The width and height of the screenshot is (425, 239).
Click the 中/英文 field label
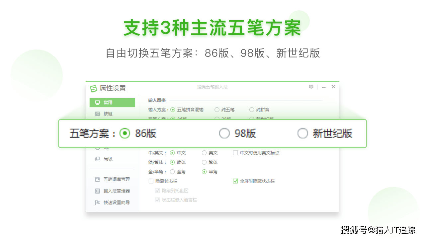click(x=158, y=153)
